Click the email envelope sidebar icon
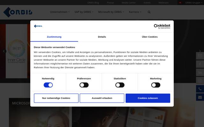 click(200, 97)
